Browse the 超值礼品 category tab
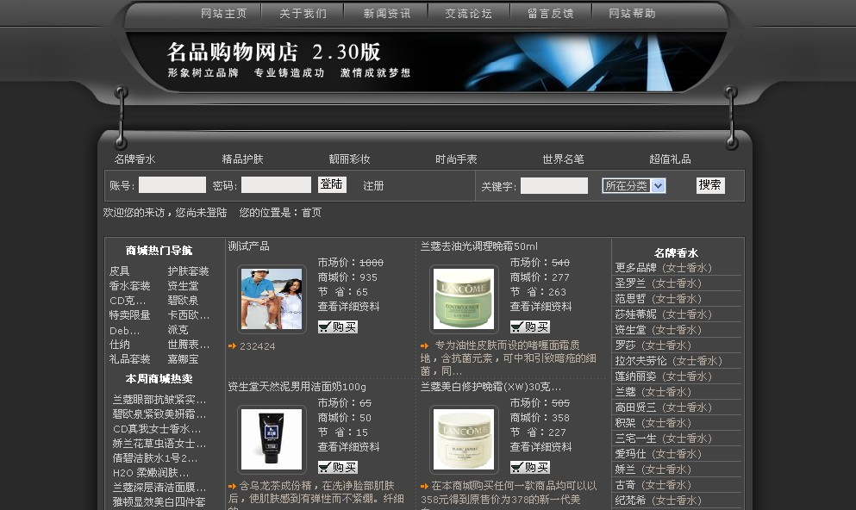Screen dimensions: 856x510 (x=670, y=159)
